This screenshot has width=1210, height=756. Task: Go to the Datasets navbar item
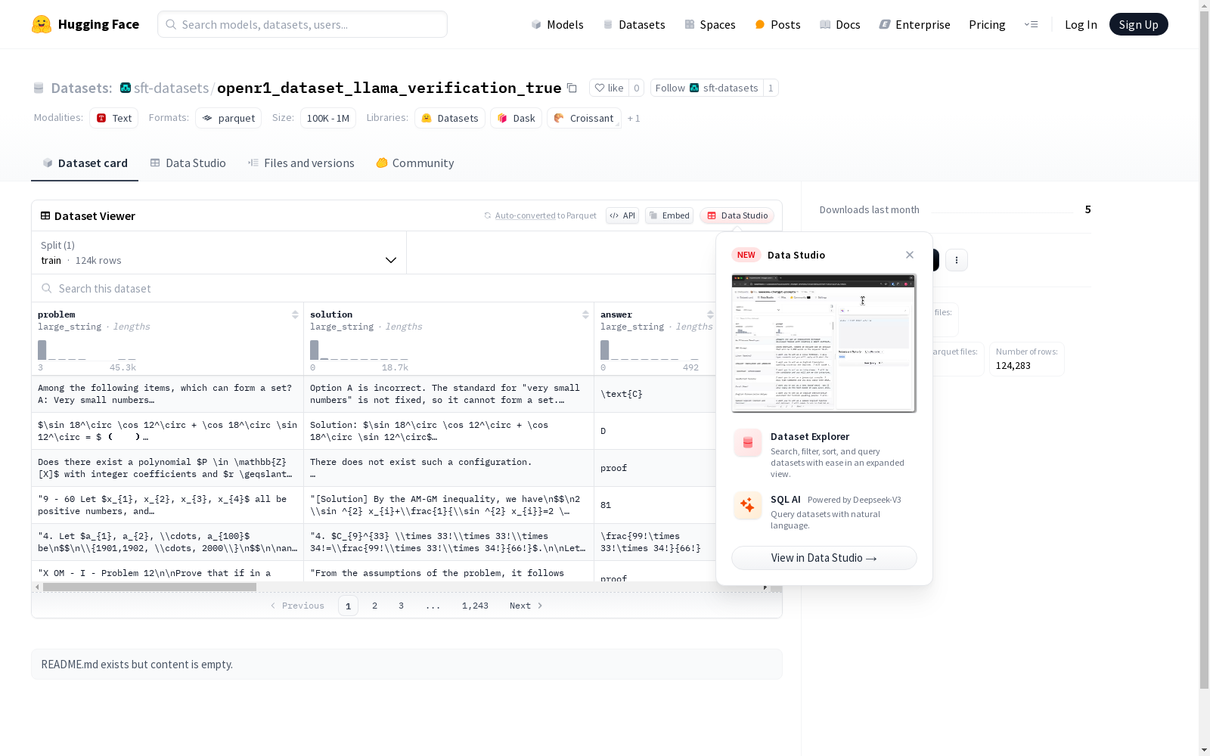[634, 24]
